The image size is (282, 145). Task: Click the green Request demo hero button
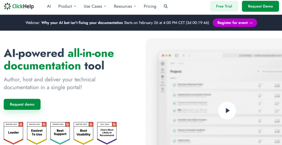pos(22,104)
